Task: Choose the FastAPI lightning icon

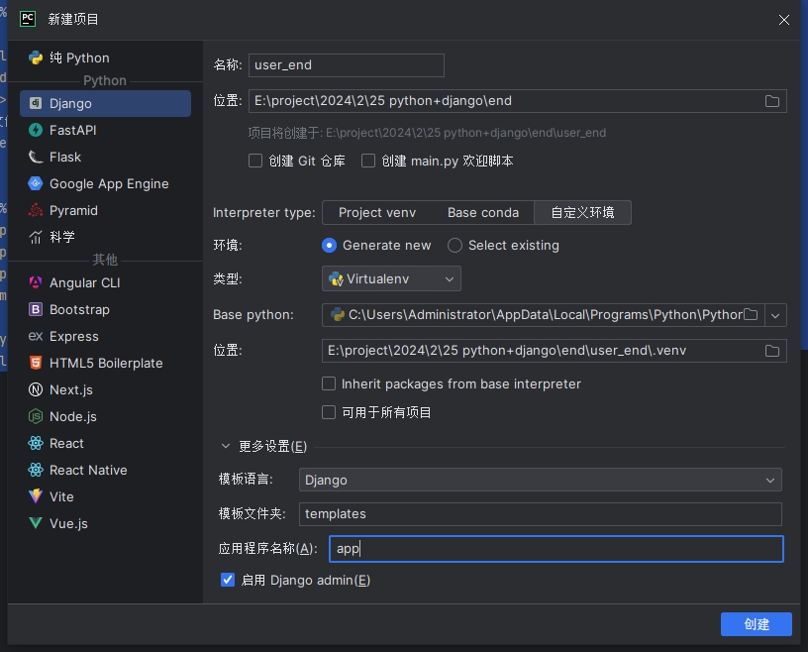Action: pyautogui.click(x=36, y=130)
